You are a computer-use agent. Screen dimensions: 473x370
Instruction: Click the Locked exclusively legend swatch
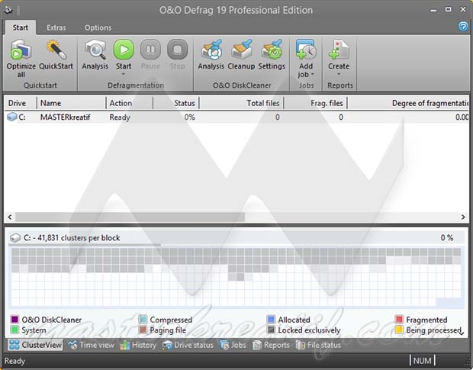point(271,330)
